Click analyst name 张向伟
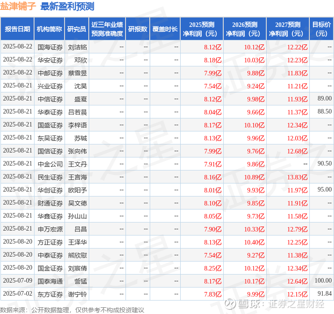 (78, 151)
